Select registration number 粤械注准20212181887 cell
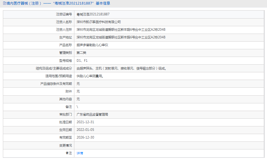 point(93,14)
